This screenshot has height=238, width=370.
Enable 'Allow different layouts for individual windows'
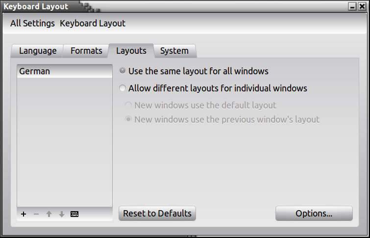point(123,88)
